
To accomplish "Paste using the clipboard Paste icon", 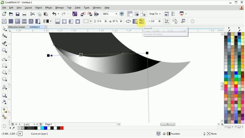I will (46, 14).
